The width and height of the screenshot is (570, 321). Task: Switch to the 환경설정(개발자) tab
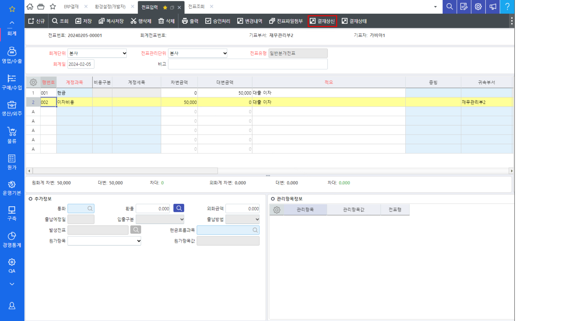click(x=110, y=7)
